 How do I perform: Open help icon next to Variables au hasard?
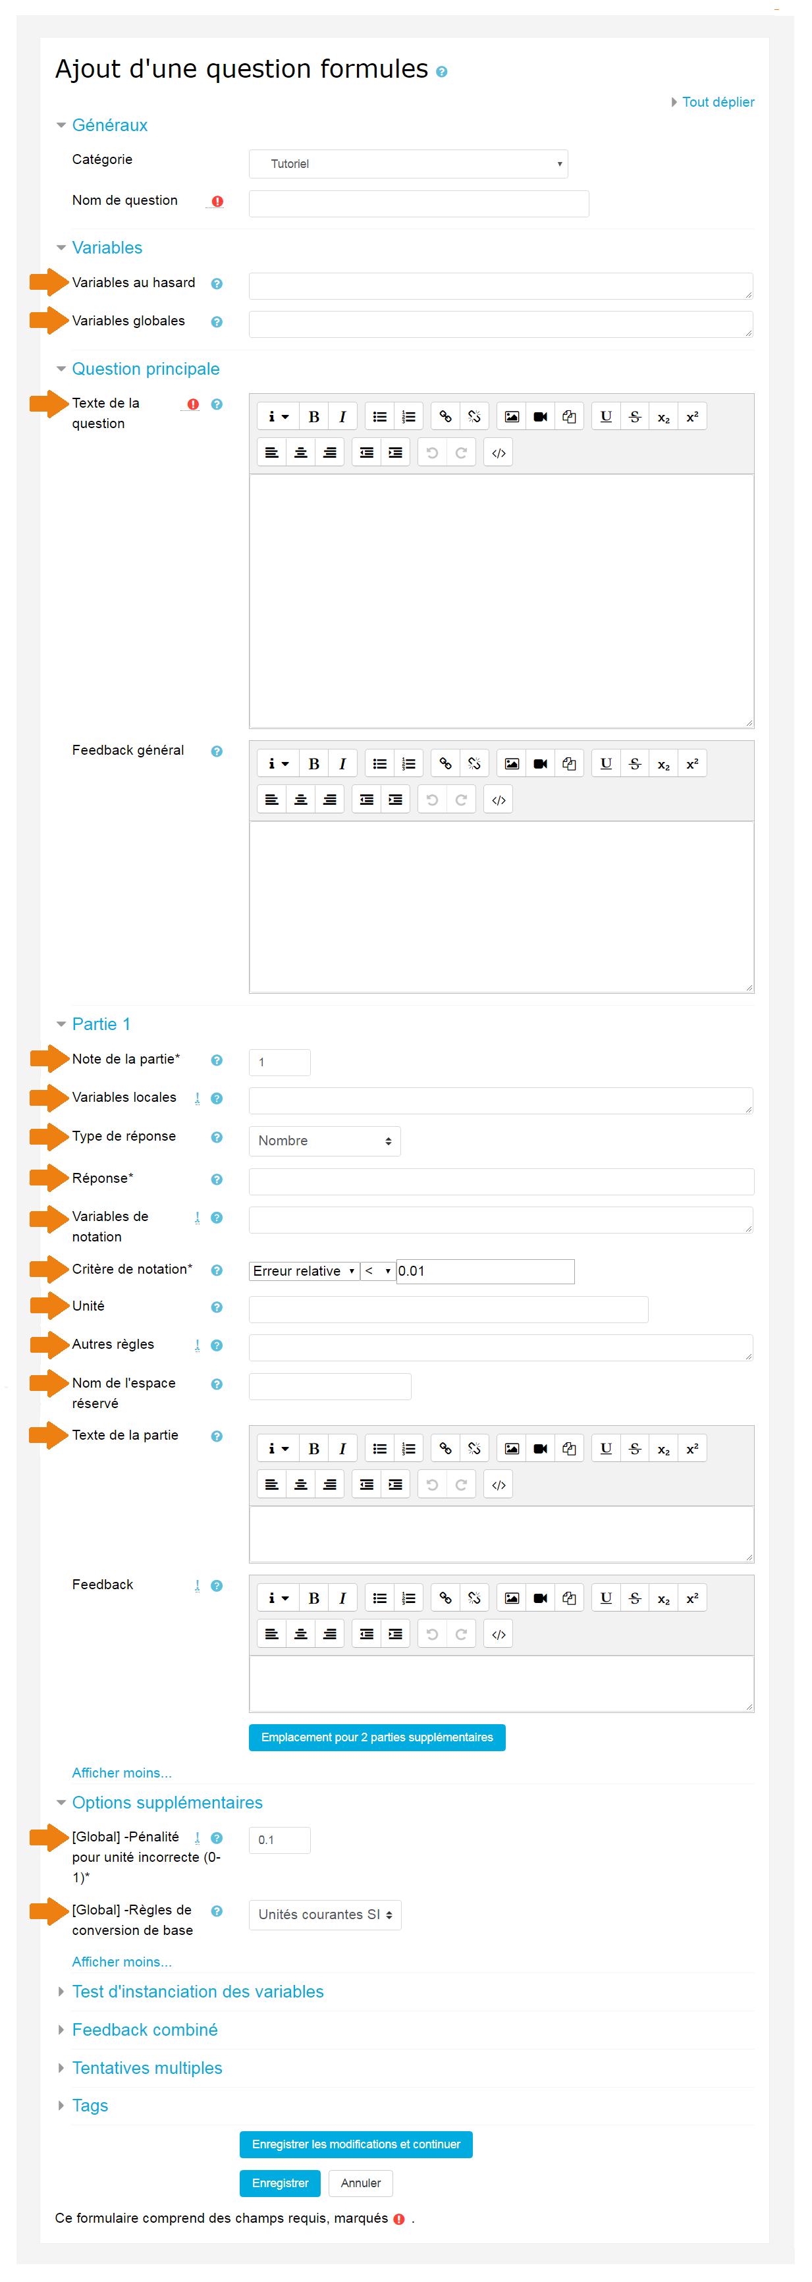coord(216,283)
